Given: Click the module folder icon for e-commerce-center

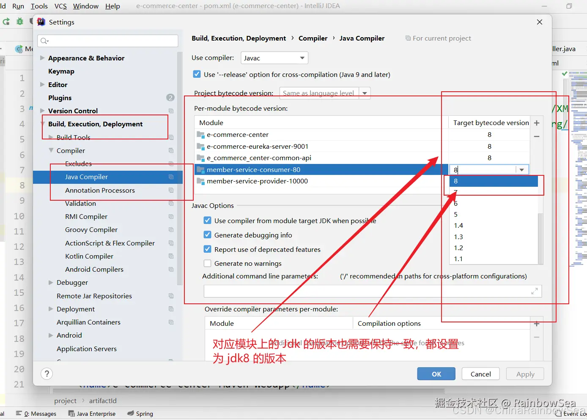Looking at the screenshot, I should pos(200,135).
